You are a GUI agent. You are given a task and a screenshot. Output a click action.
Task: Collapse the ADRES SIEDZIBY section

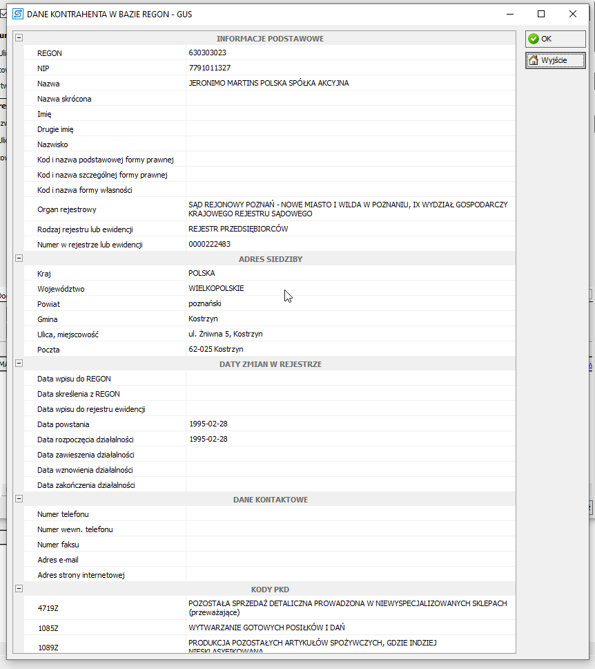[x=19, y=258]
